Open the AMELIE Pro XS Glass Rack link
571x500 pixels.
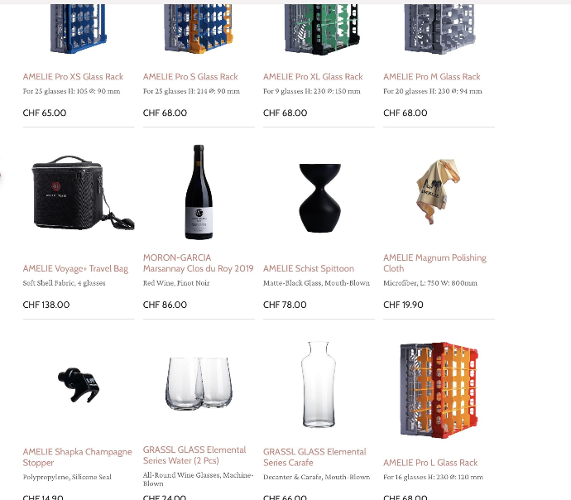click(x=73, y=76)
